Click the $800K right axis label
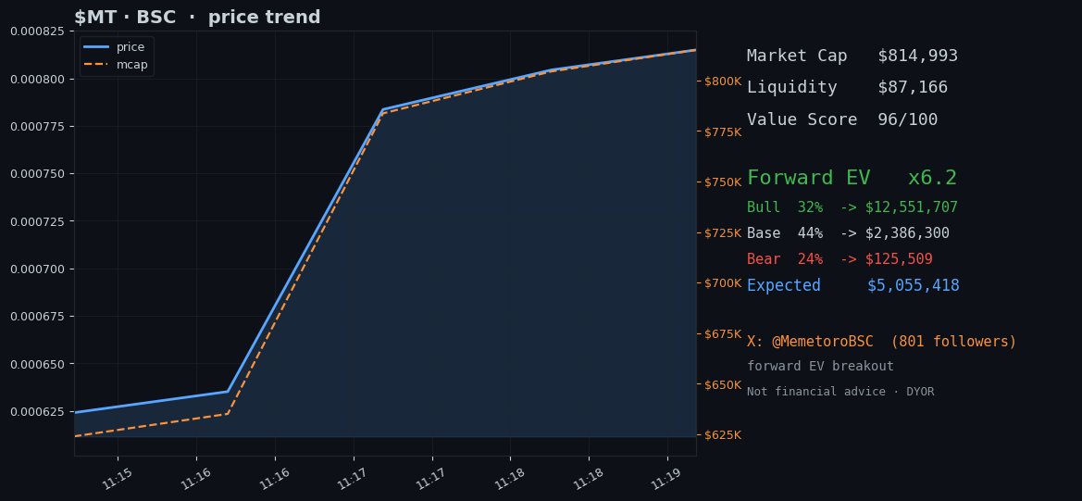 [723, 81]
